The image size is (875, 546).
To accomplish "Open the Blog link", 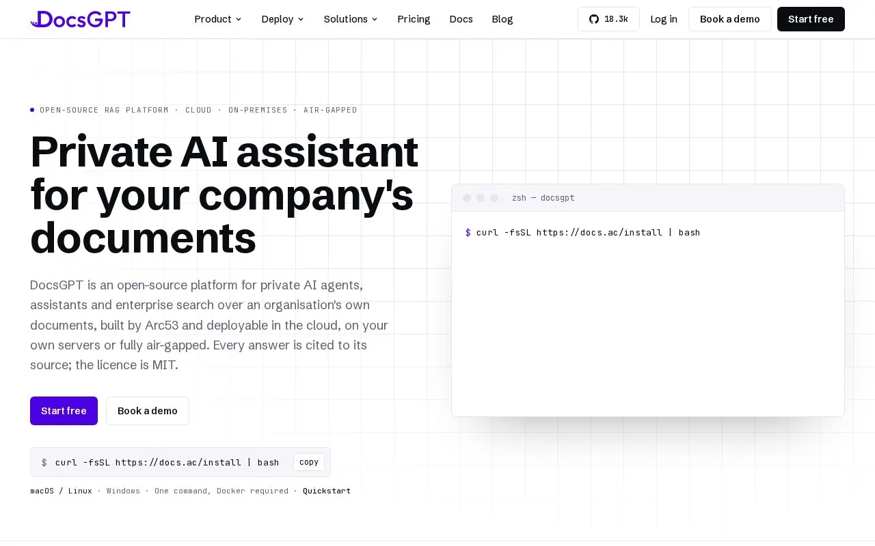I will point(502,19).
